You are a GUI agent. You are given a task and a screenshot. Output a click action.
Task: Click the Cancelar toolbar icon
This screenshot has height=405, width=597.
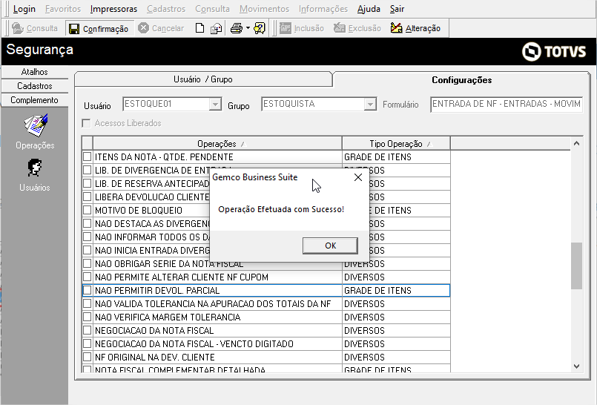pyautogui.click(x=144, y=28)
